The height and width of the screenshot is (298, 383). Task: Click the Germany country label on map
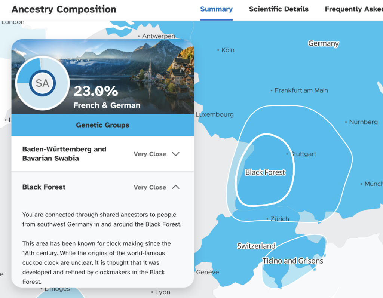(323, 43)
